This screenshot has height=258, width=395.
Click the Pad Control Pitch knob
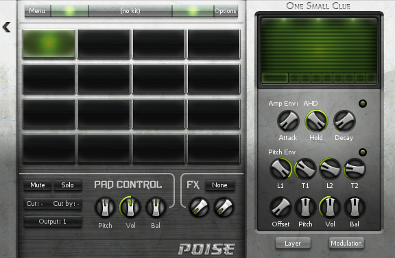click(x=105, y=207)
